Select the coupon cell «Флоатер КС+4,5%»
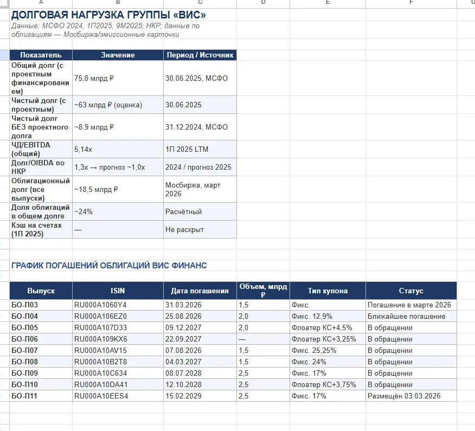 (x=328, y=327)
